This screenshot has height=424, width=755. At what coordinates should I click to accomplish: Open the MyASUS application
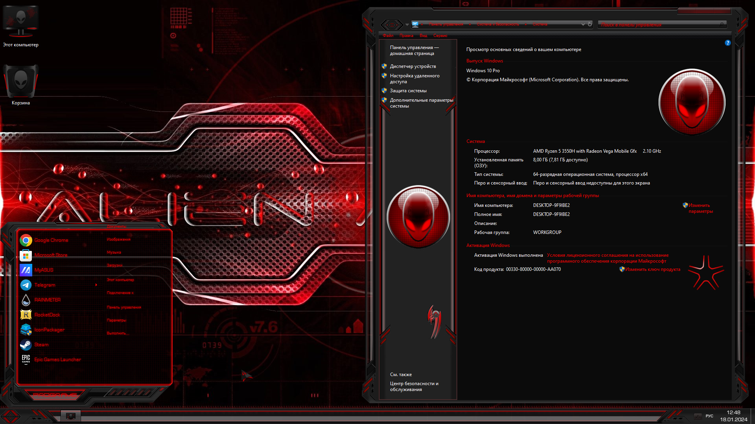pyautogui.click(x=44, y=270)
